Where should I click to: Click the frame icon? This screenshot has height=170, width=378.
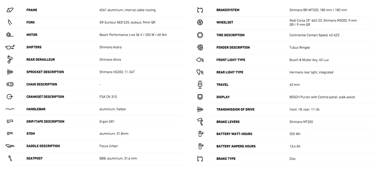pyautogui.click(x=10, y=10)
